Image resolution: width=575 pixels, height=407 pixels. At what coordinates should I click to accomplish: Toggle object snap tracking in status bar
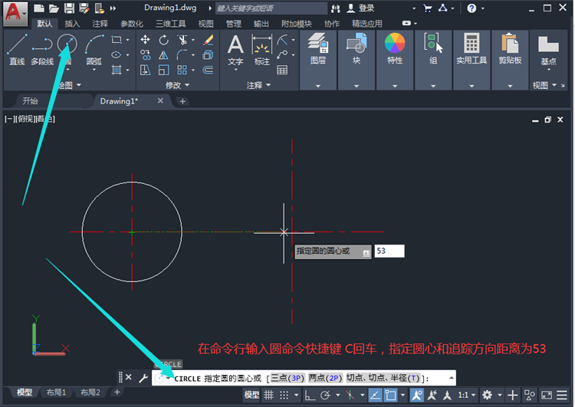(x=375, y=395)
